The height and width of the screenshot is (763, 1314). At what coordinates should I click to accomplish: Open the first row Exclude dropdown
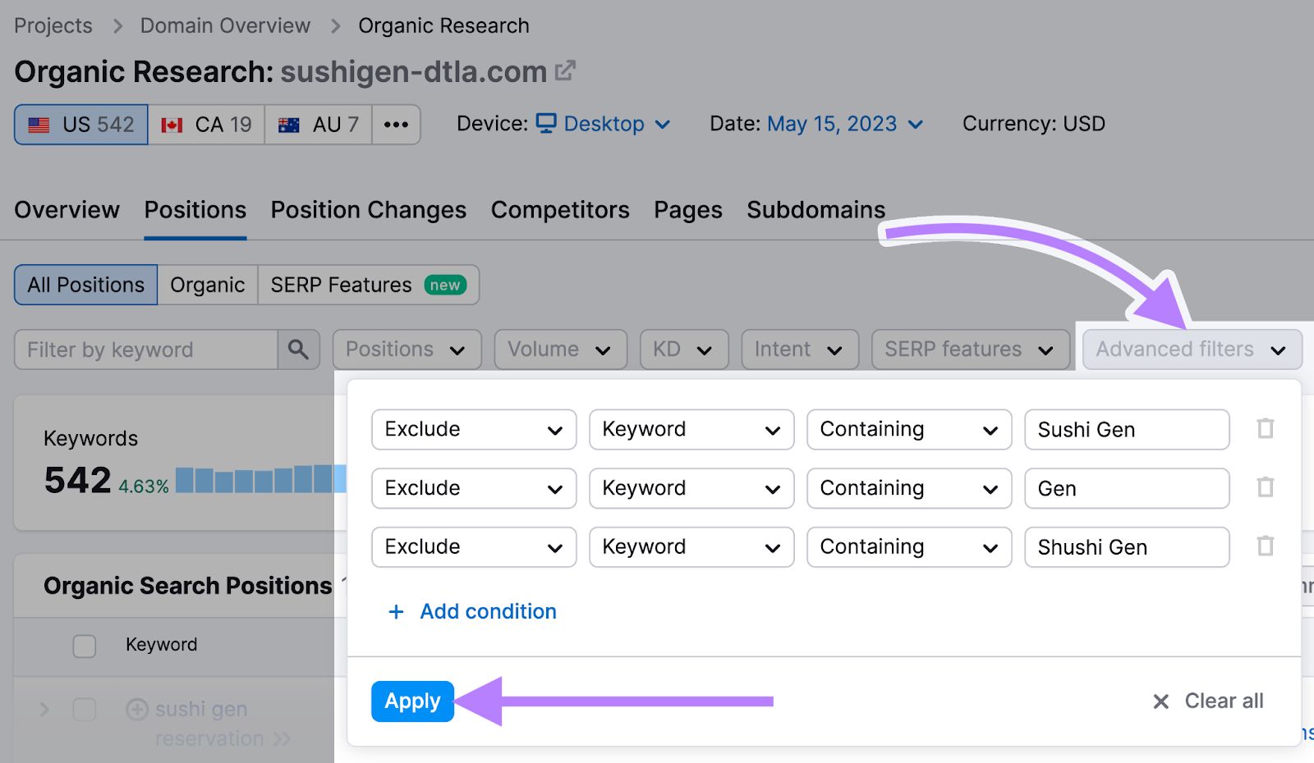click(474, 429)
